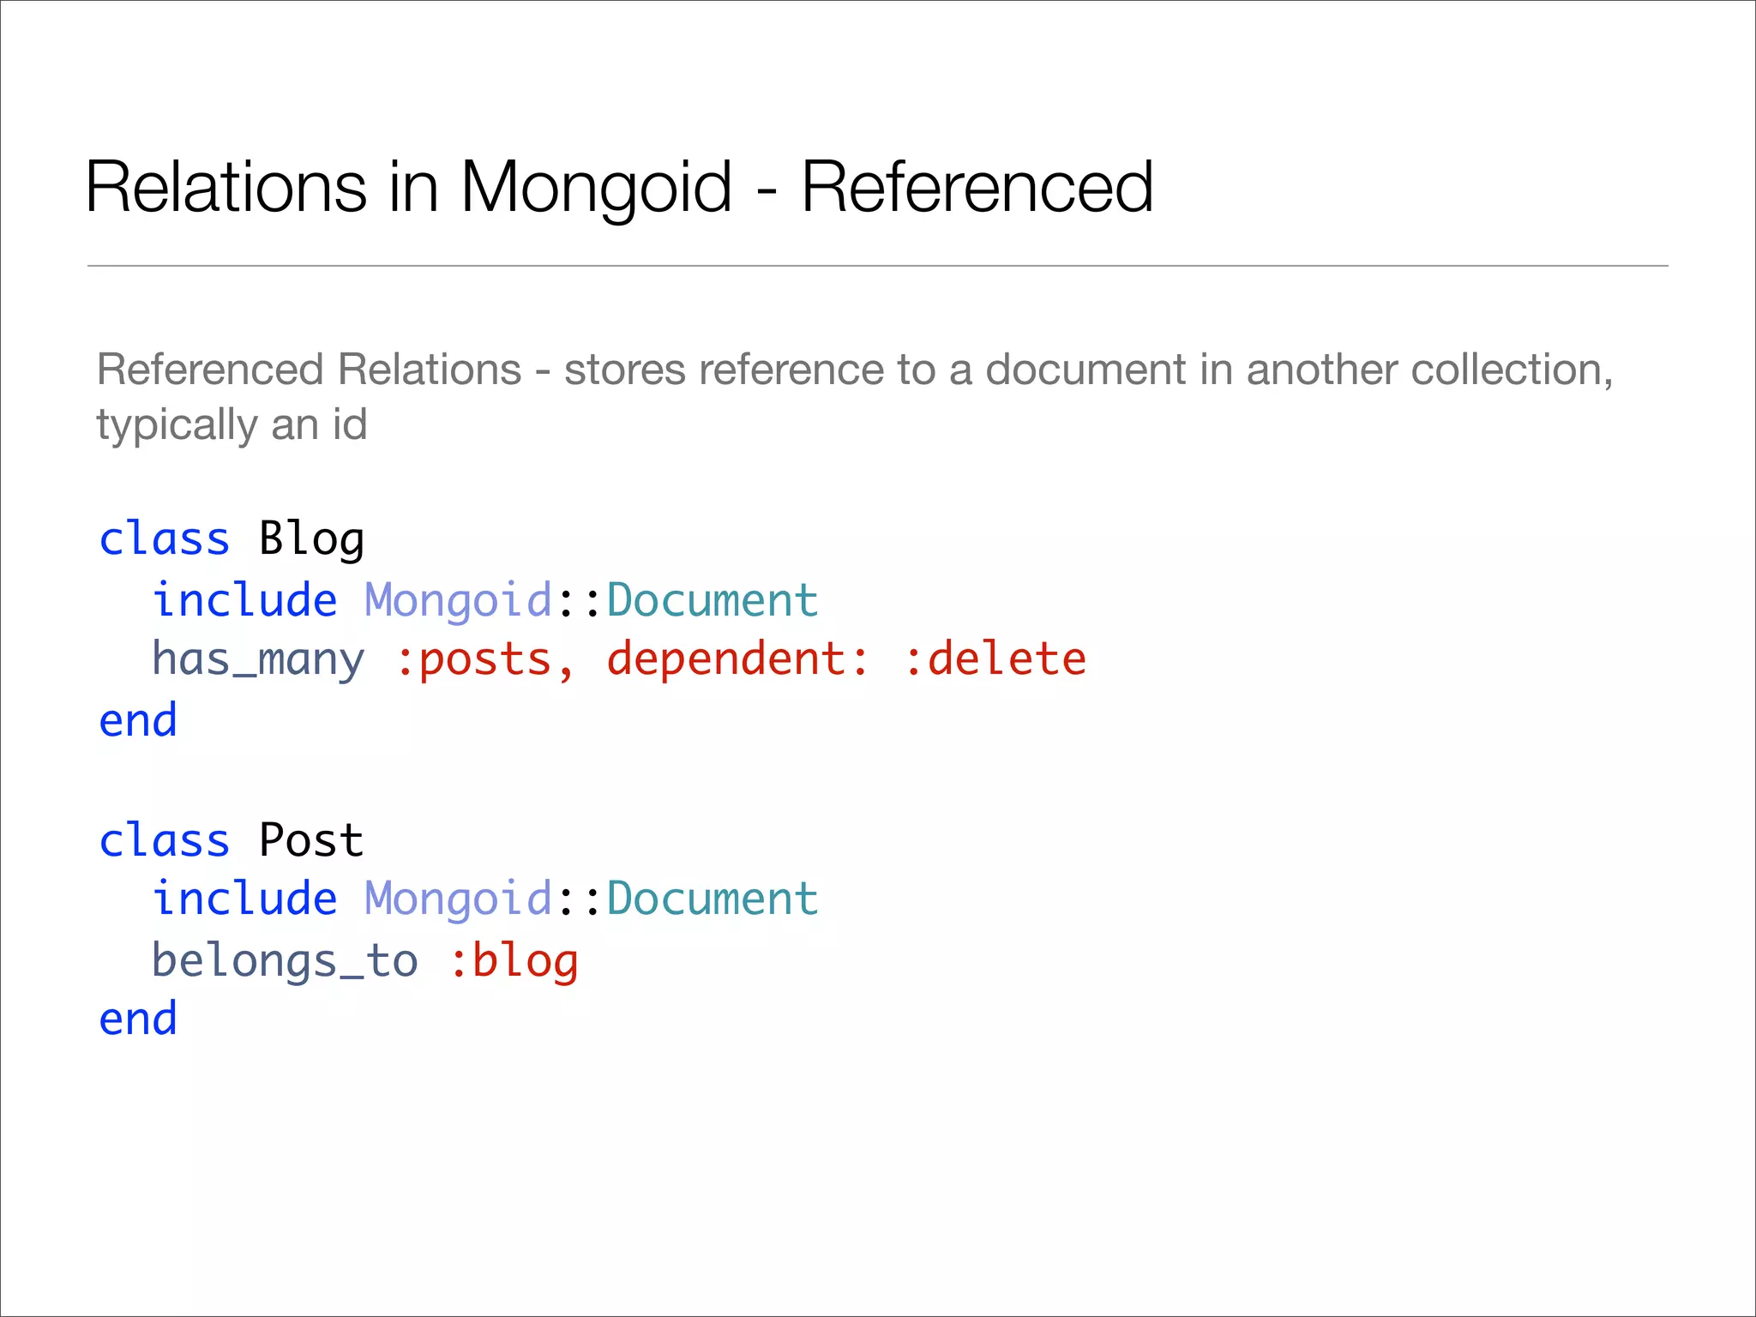
Task: Click the "Post" class name
Action: point(311,839)
